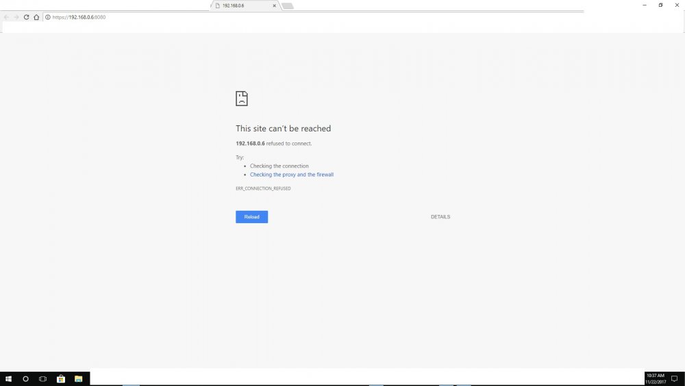This screenshot has height=386, width=685.
Task: Launch Microsoft Store from taskbar
Action: pyautogui.click(x=61, y=378)
